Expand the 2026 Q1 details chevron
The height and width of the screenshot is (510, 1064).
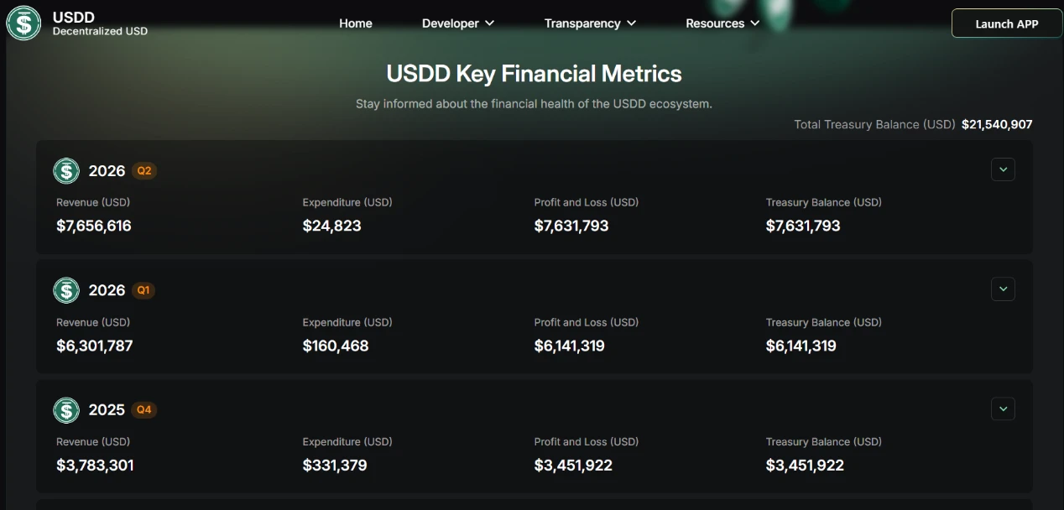click(1003, 289)
